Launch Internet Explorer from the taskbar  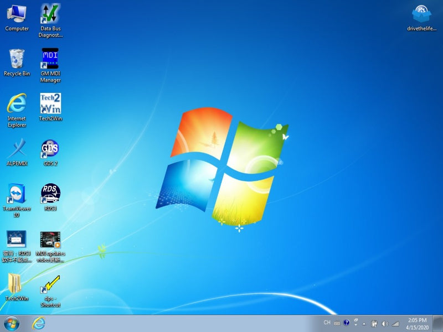click(38, 323)
